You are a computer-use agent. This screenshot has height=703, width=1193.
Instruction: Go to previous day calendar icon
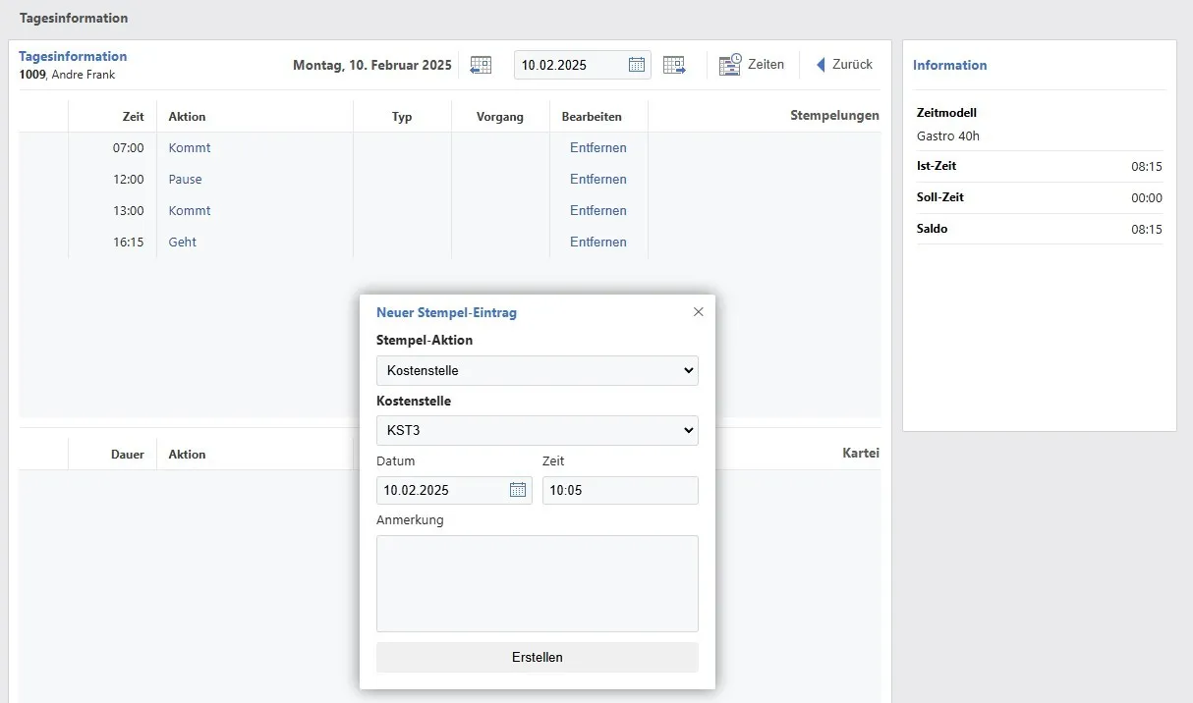pos(481,65)
